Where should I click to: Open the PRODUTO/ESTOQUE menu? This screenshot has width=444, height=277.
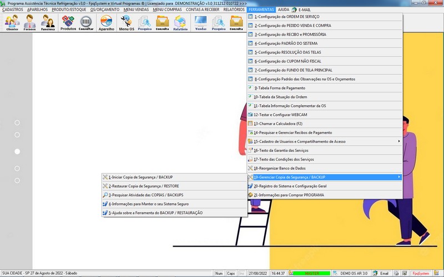pos(69,9)
